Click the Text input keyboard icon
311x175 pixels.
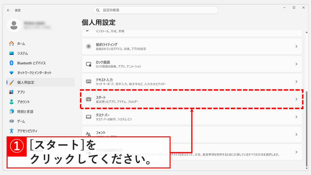pos(89,81)
